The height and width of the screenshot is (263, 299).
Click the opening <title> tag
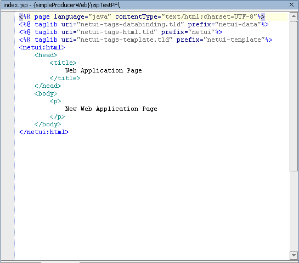(63, 63)
